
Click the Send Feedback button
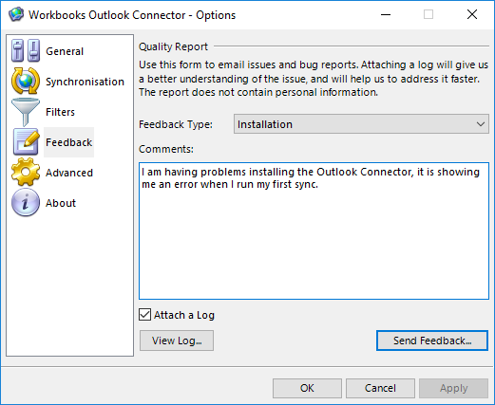432,341
